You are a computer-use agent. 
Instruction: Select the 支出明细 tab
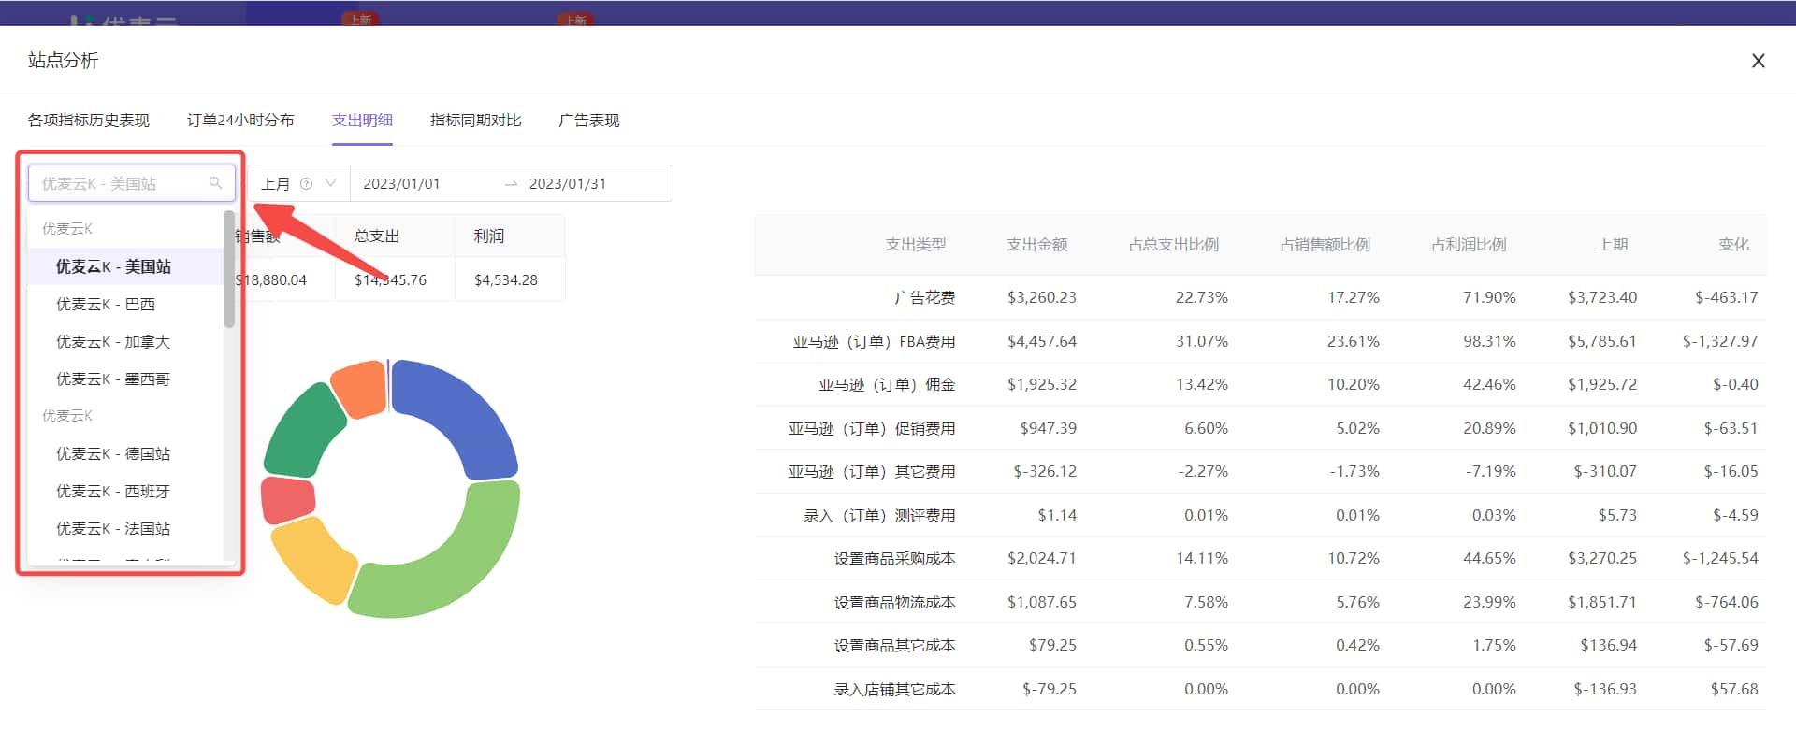coord(362,120)
